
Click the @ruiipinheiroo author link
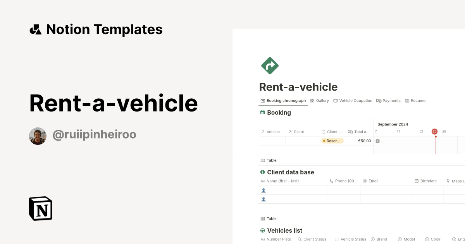[x=94, y=134]
